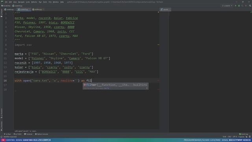Click the rejestracja list assignment line
The height and width of the screenshot is (142, 252).
click(56, 72)
